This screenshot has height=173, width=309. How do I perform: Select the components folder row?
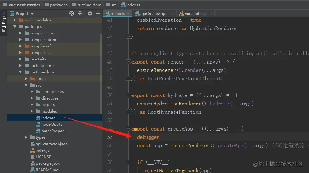tap(55, 91)
